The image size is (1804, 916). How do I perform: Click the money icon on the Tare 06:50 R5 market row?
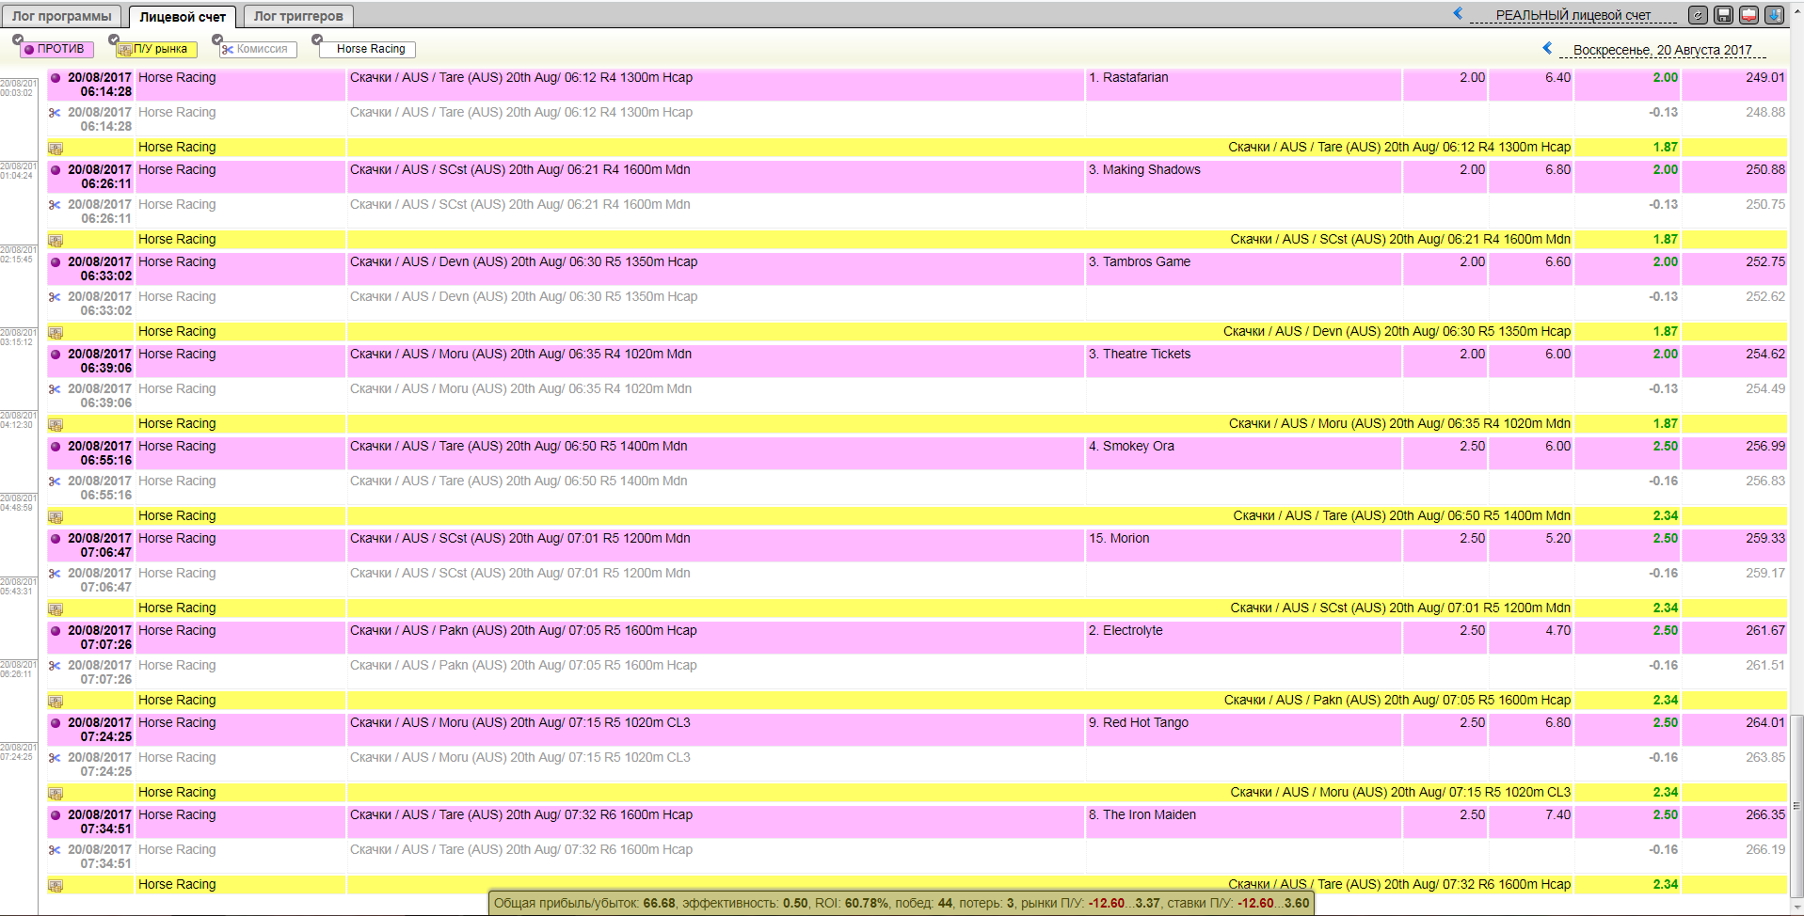56,517
